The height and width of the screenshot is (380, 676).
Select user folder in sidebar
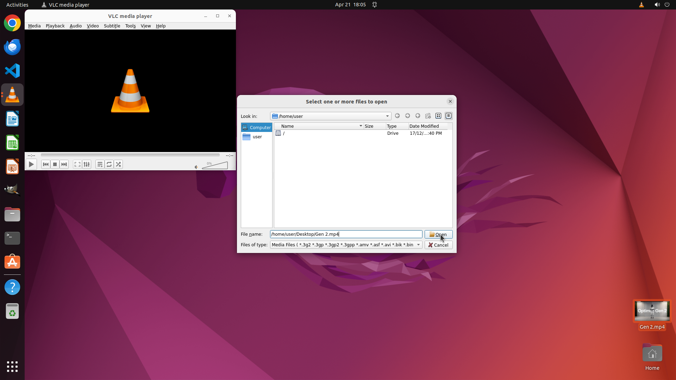pyautogui.click(x=257, y=137)
